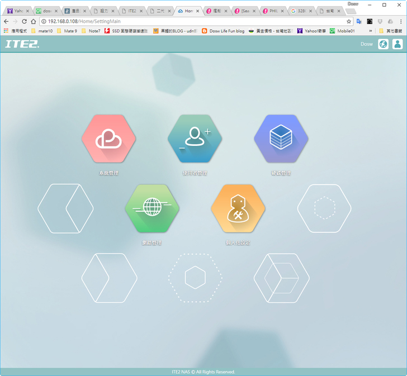
Task: Expand the hidden bookmarks overflow chevron
Action: (x=370, y=31)
